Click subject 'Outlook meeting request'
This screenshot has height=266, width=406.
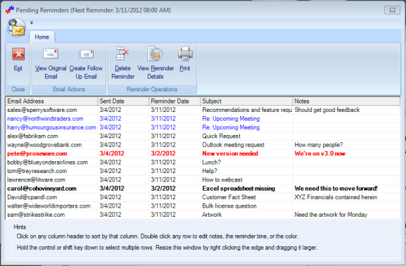tap(234, 145)
